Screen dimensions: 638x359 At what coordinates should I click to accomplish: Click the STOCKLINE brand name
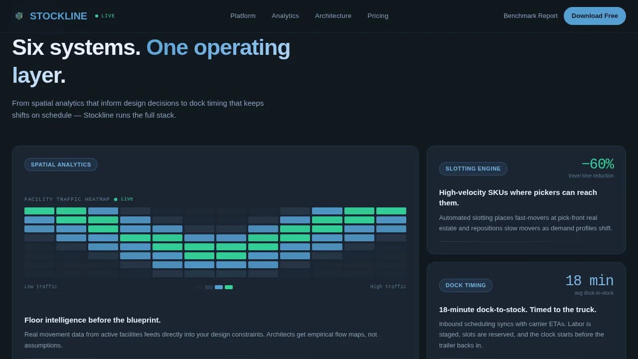[58, 16]
